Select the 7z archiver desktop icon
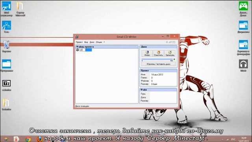Screen dimensions: 252x142 (x=6, y=85)
